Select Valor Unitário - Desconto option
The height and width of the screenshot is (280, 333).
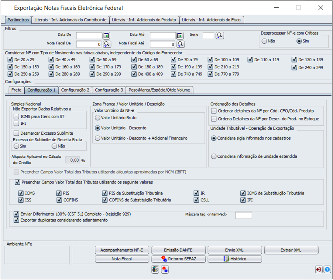(x=98, y=128)
